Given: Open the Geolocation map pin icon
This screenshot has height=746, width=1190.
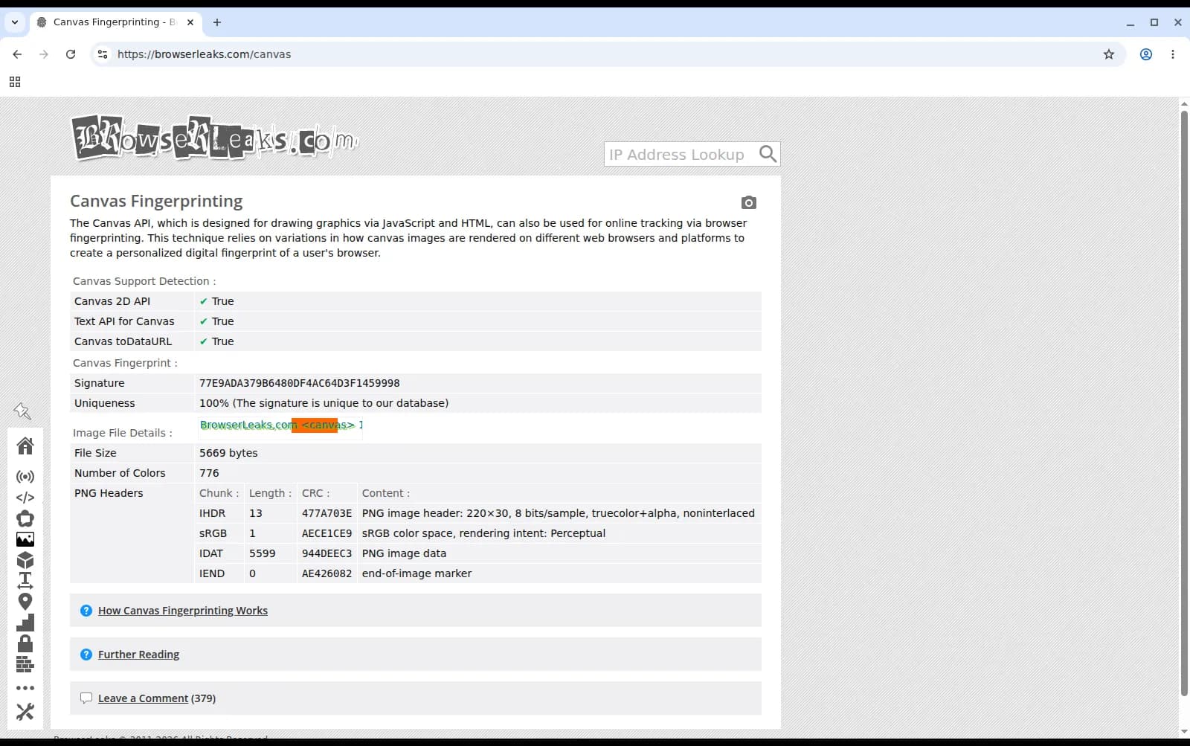Looking at the screenshot, I should coord(25,601).
